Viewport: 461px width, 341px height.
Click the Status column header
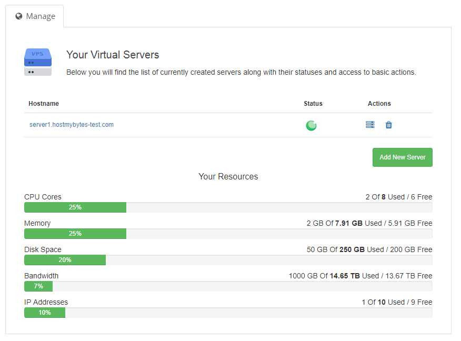pos(313,104)
